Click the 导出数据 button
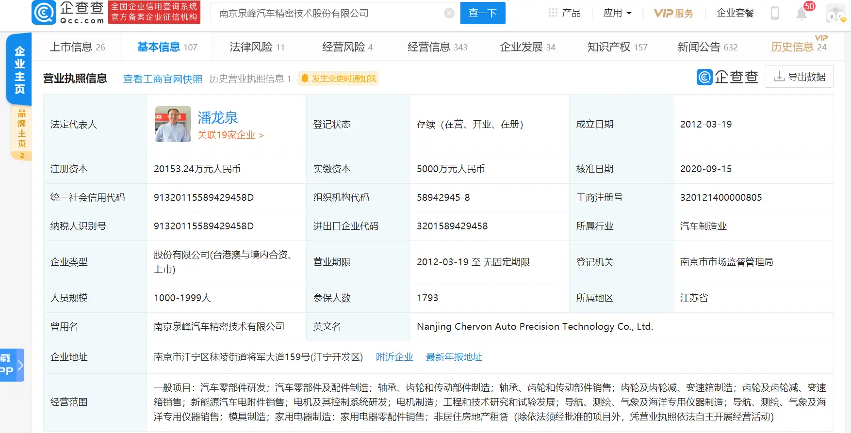 (x=799, y=77)
